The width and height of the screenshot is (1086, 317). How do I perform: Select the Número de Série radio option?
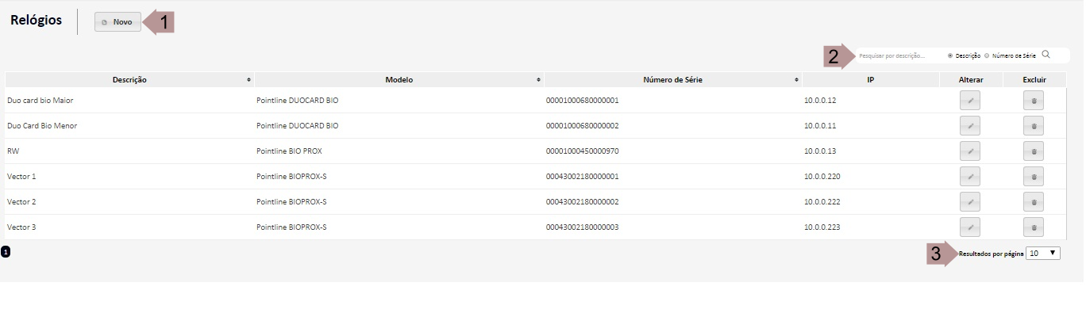click(987, 56)
